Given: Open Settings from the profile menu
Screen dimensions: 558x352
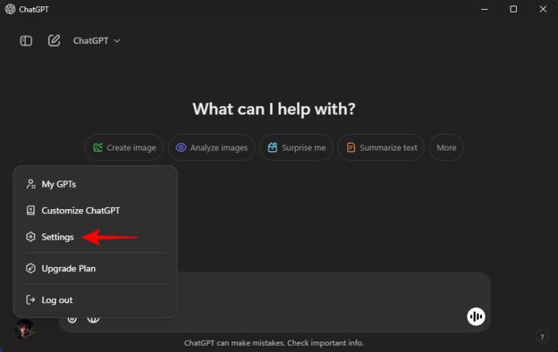Looking at the screenshot, I should 96,237.
